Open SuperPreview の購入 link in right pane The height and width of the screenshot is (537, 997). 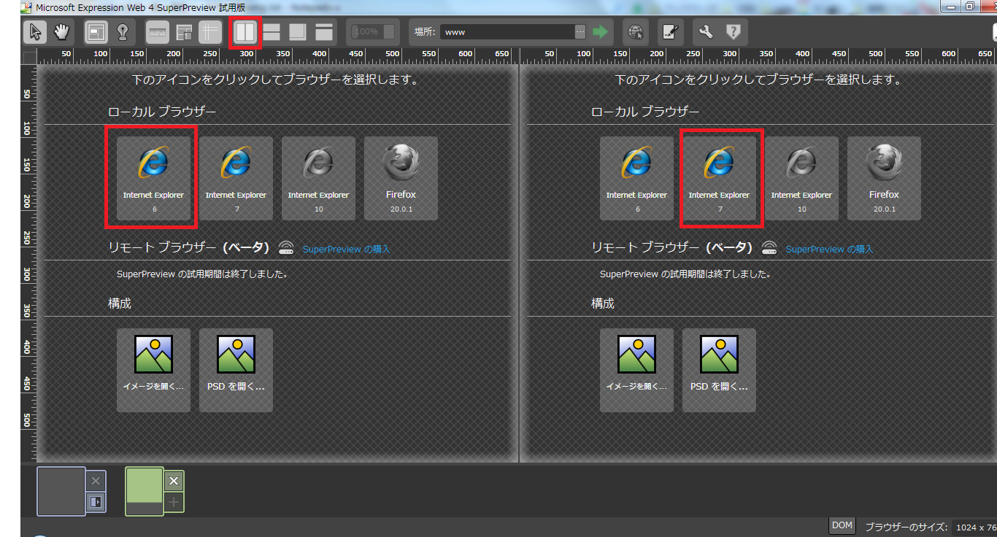click(x=829, y=249)
